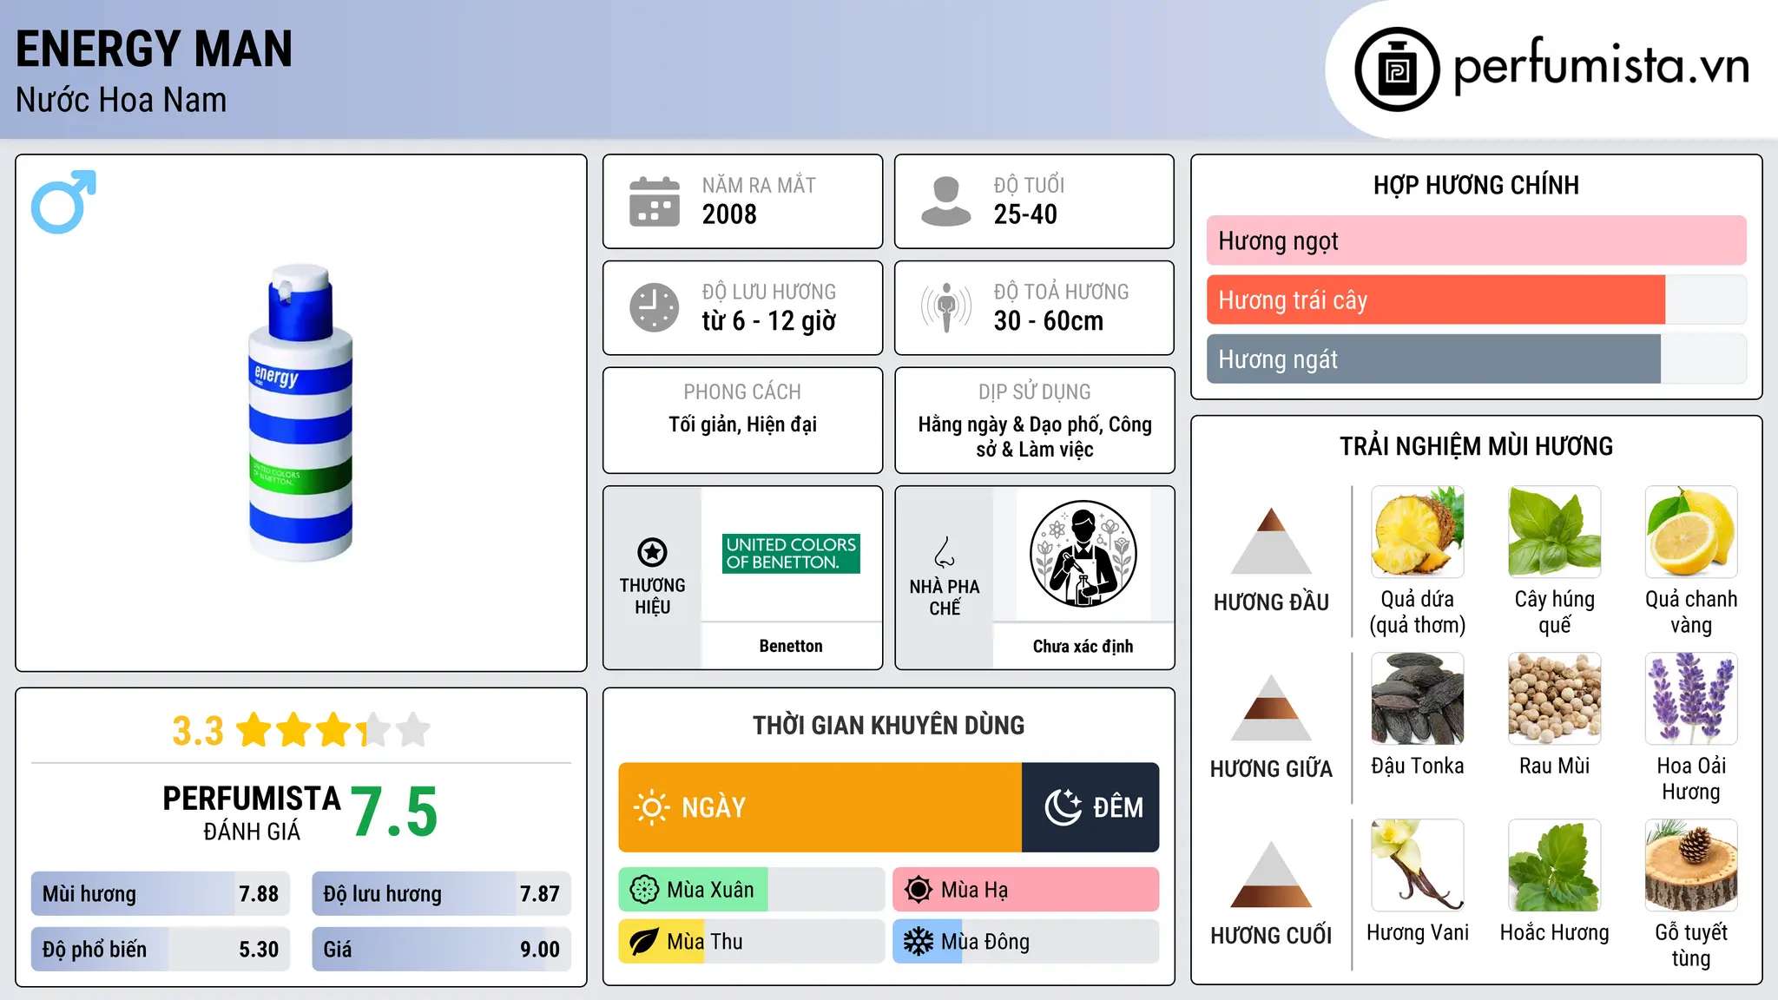Click the HỢP HƯƠNG CHÍNH heading
This screenshot has height=1000, width=1778.
(x=1476, y=185)
